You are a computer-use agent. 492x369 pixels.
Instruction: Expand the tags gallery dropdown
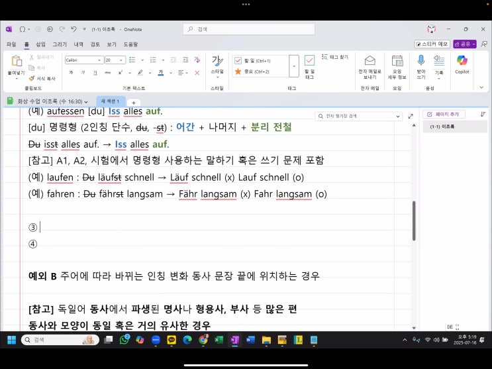[294, 66]
